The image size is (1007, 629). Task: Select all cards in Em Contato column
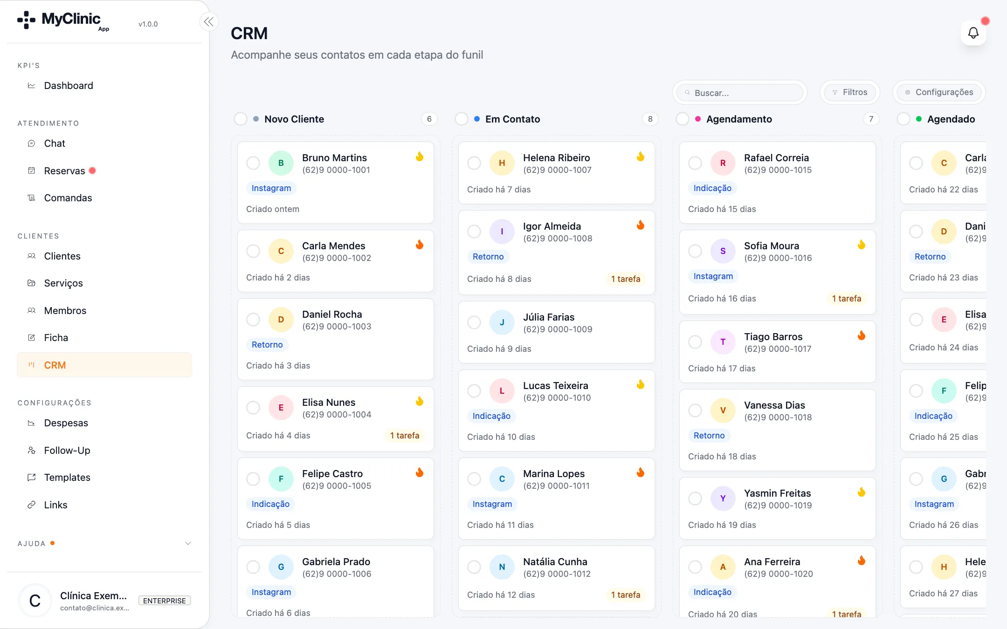tap(462, 119)
